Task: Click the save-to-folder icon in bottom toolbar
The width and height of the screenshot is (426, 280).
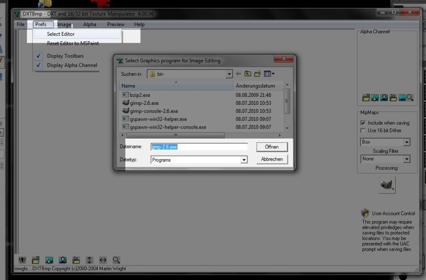Action: tap(76, 260)
